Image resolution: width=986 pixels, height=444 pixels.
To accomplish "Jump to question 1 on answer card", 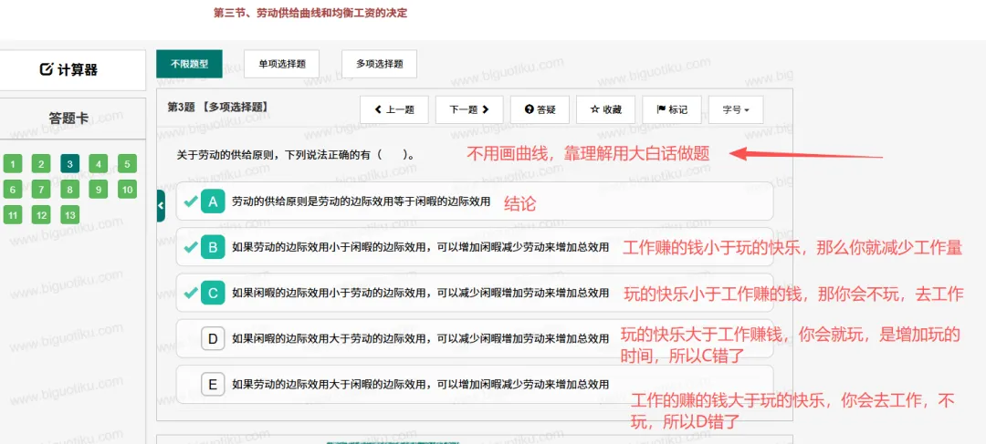I will pos(13,164).
